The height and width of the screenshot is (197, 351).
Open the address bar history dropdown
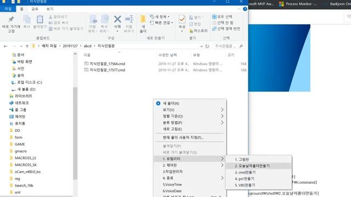201,46
